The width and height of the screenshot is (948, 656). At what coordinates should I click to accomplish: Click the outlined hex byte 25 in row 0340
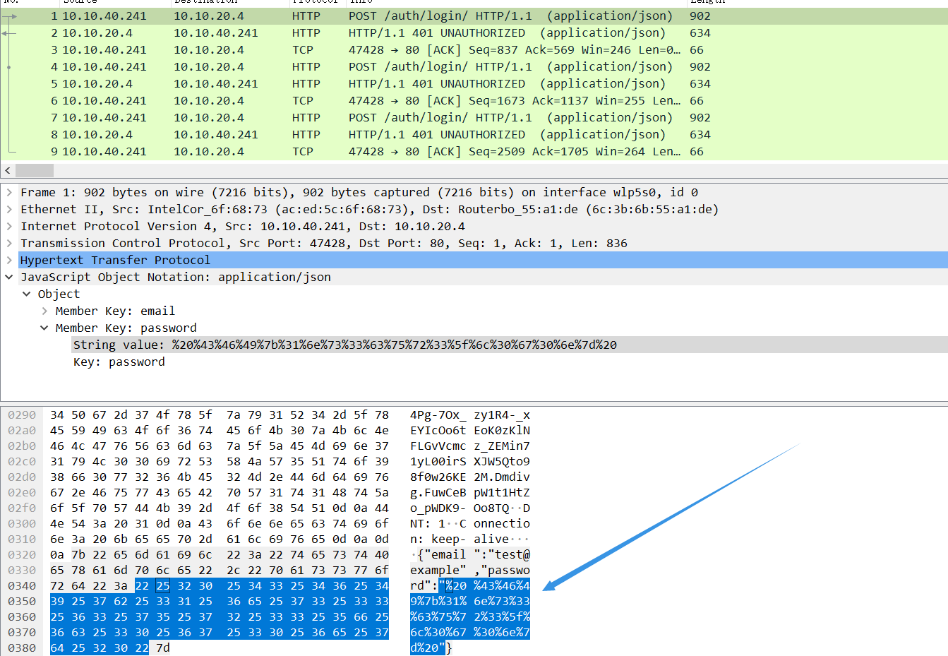pos(163,585)
